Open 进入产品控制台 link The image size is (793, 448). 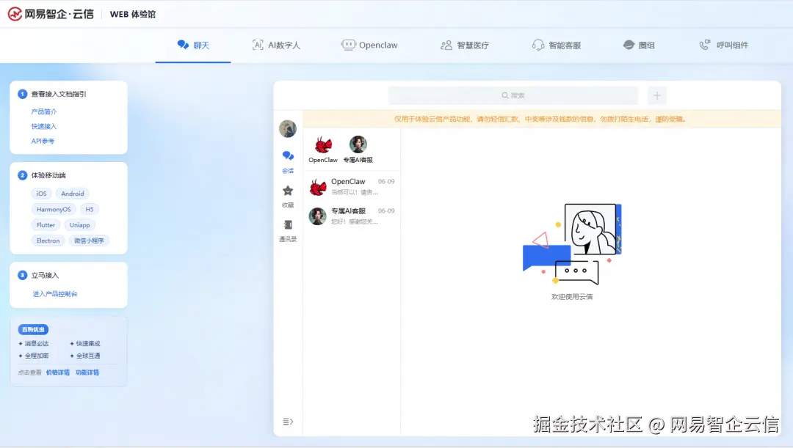[x=55, y=293]
